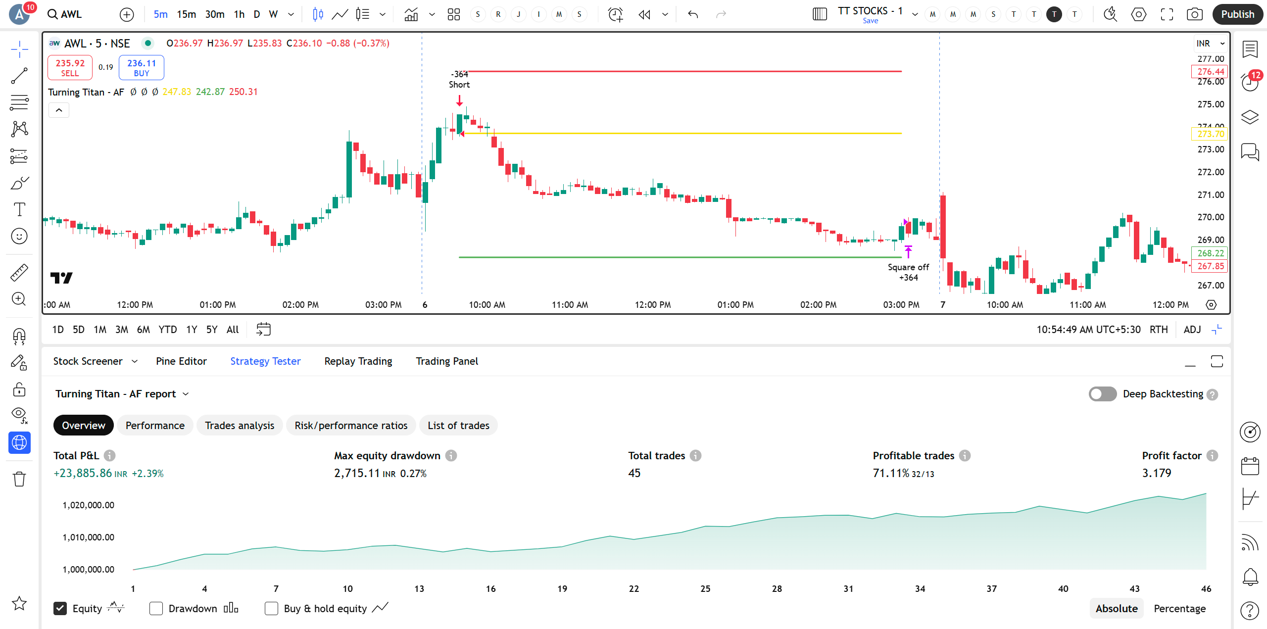Expand the chart style dropdown arrow

(383, 14)
